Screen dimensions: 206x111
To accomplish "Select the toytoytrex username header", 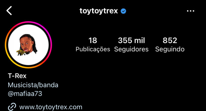I will point(99,11).
